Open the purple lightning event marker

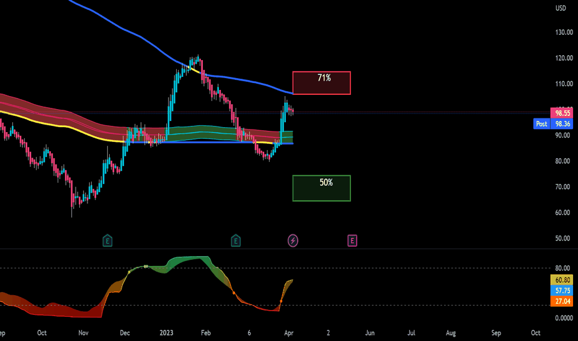click(293, 241)
